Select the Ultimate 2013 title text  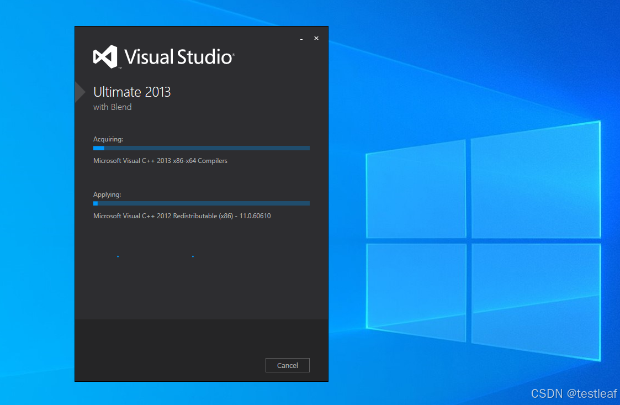132,92
